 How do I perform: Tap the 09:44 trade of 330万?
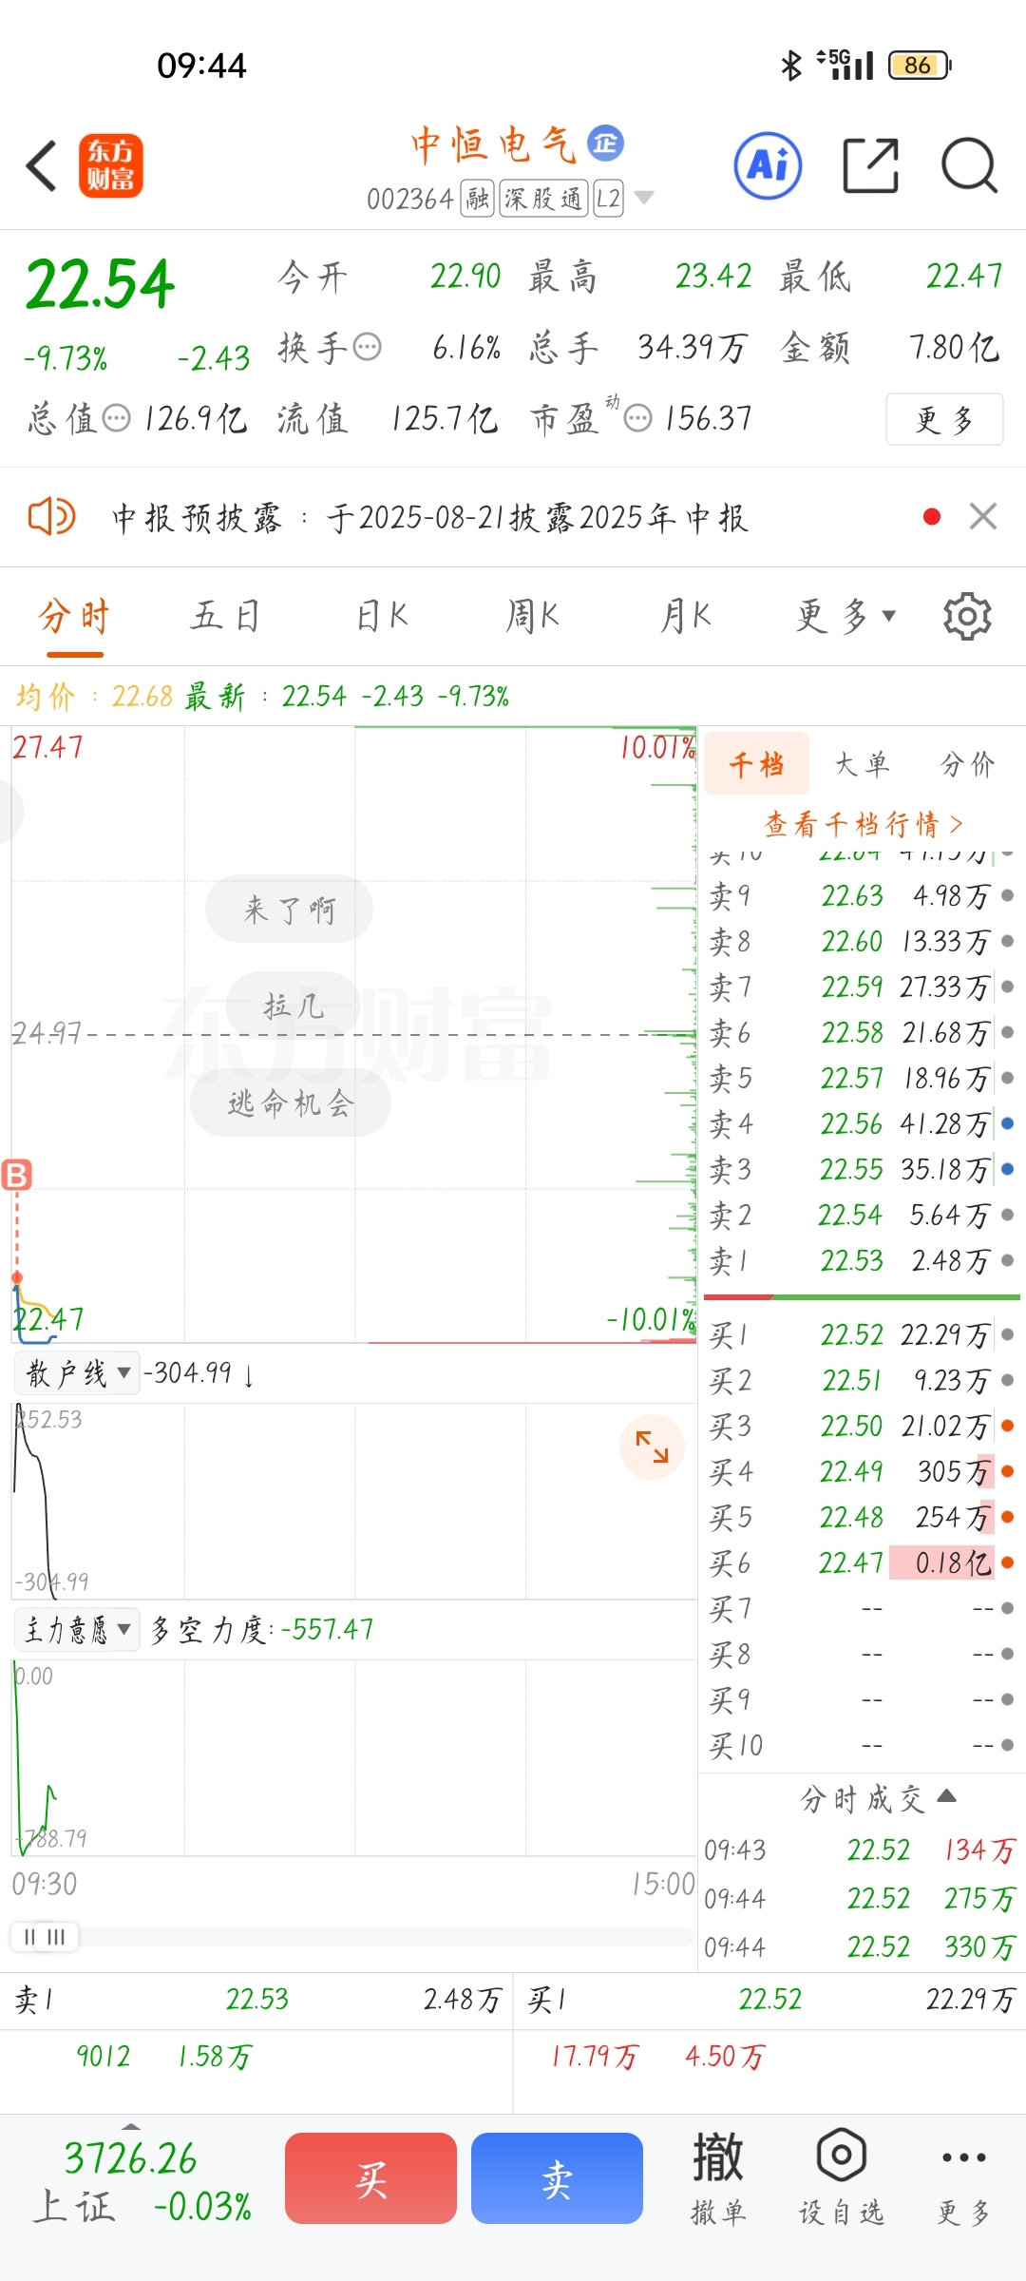(x=860, y=1946)
